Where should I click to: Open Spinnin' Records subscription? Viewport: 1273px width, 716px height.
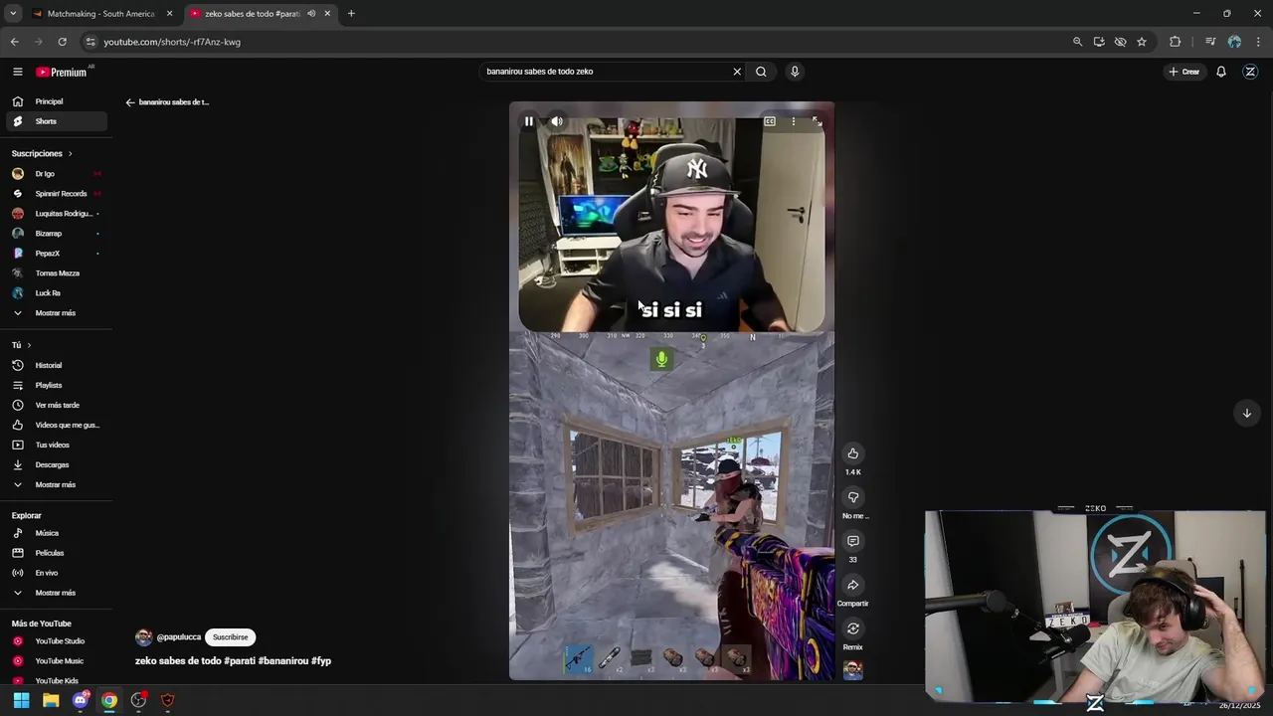point(56,194)
